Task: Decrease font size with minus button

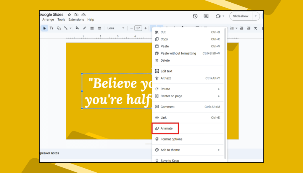Action: (131, 28)
